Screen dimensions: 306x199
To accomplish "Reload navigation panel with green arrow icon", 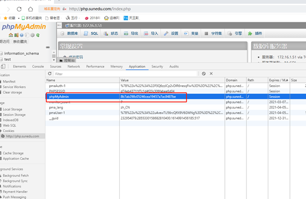I will (x=38, y=35).
